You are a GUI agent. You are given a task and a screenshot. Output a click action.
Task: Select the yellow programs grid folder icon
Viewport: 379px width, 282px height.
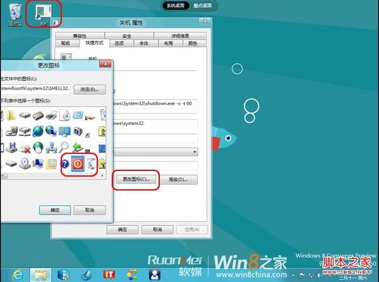pyautogui.click(x=52, y=164)
